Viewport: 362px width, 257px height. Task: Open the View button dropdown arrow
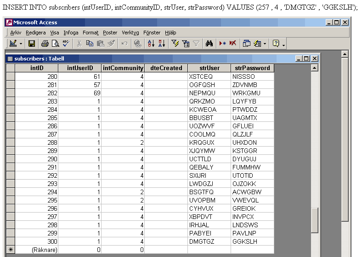point(21,44)
